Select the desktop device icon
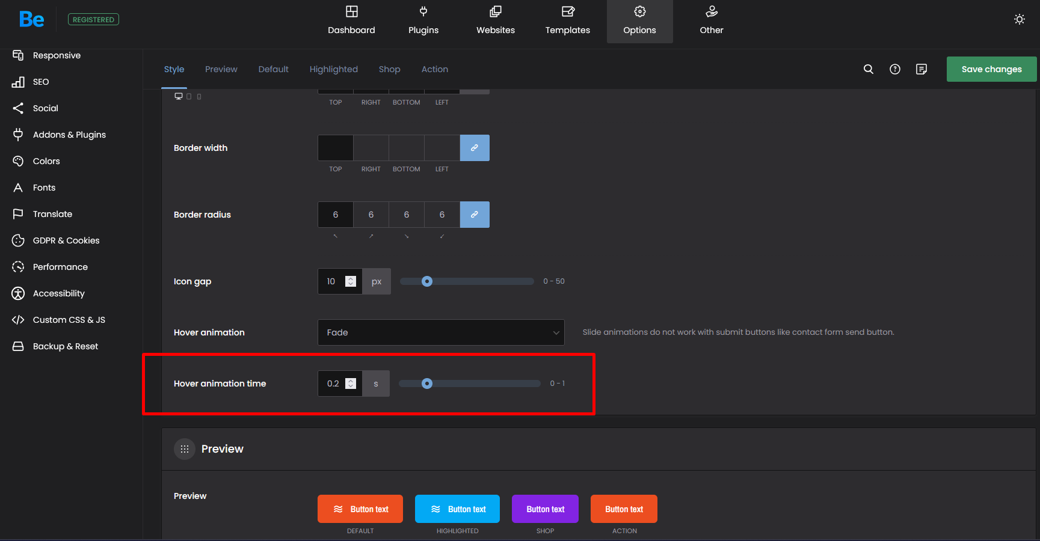 pos(179,96)
